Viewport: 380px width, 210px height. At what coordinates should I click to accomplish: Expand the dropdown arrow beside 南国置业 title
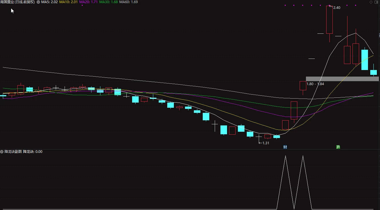coord(38,2)
